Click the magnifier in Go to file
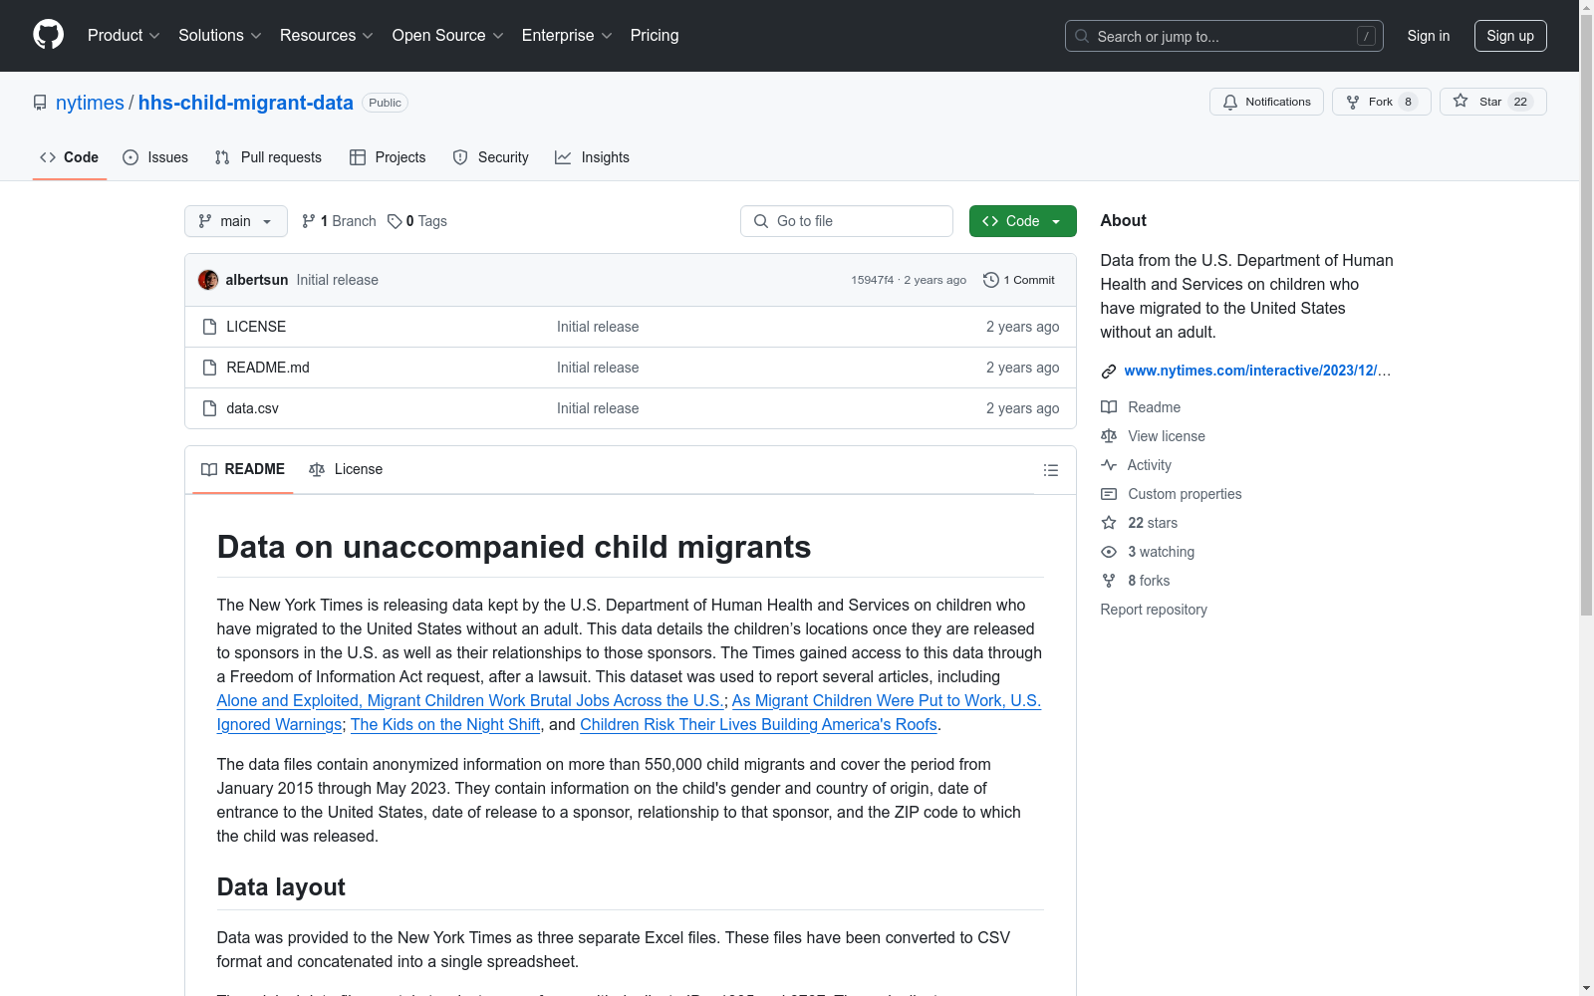The height and width of the screenshot is (996, 1594). 761,221
